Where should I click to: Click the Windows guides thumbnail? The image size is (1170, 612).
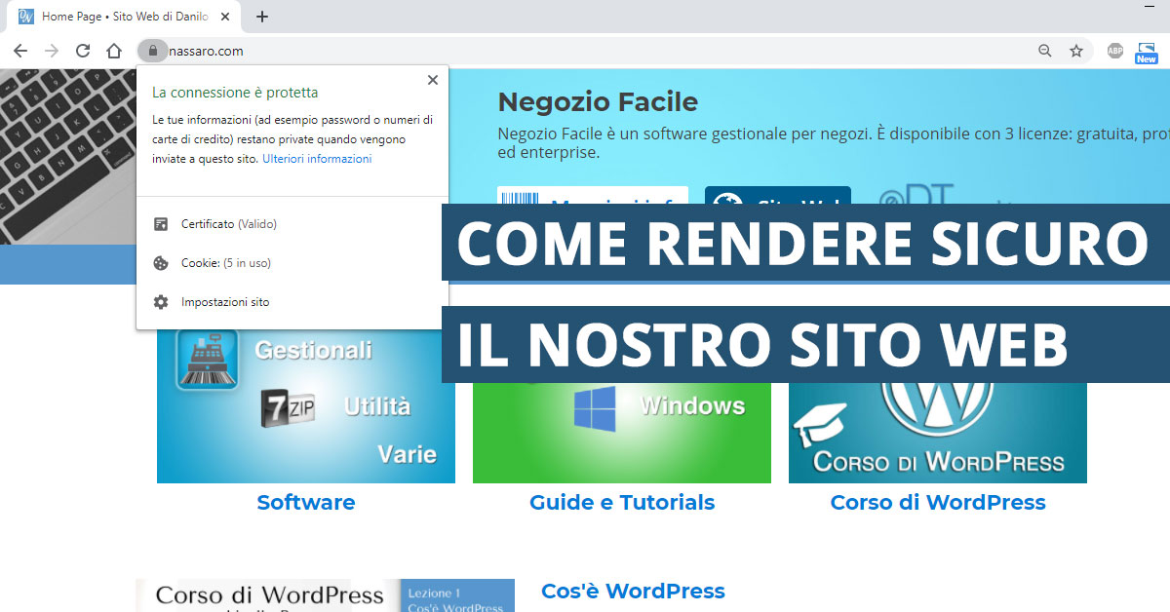[x=622, y=433]
